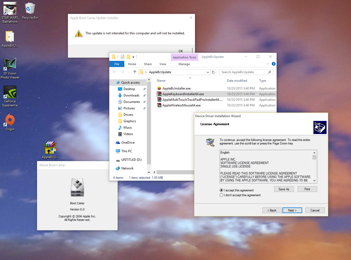Click Back in the Driver Installation Wizard
Image resolution: width=351 pixels, height=260 pixels.
click(x=272, y=210)
